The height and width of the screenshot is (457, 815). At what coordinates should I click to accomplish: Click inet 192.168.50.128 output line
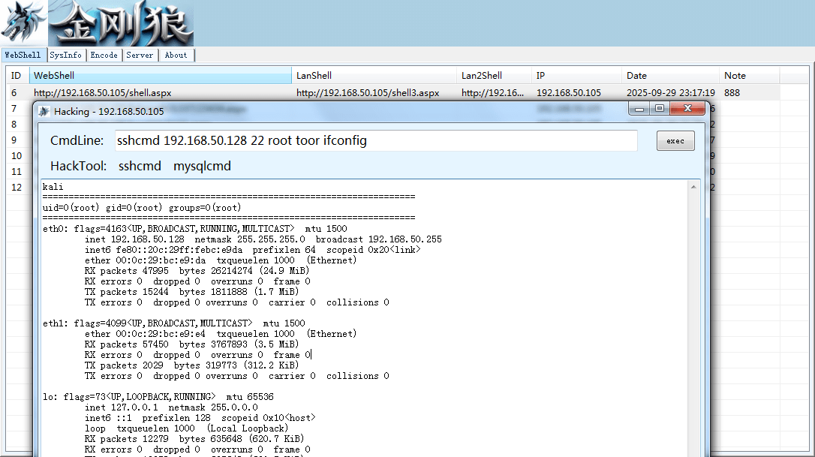pyautogui.click(x=263, y=239)
